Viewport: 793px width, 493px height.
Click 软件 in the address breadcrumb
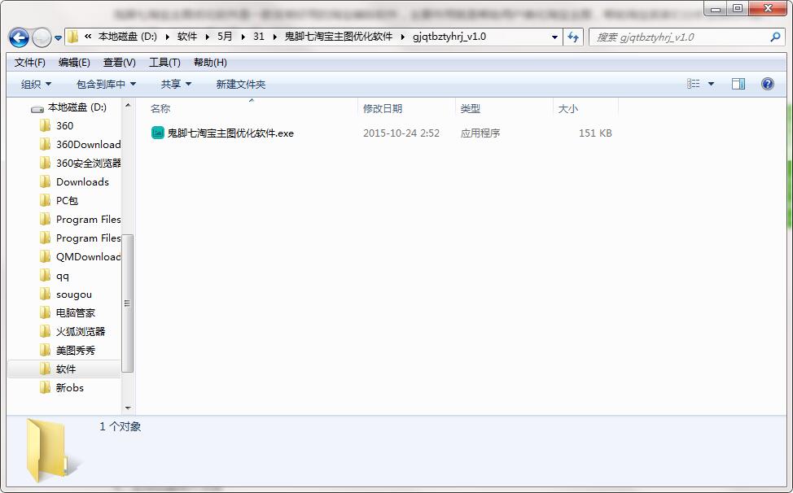(187, 37)
